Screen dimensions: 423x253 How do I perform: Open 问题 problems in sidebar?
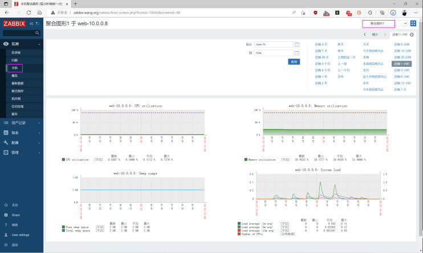pos(15,60)
